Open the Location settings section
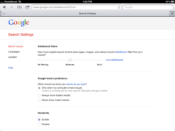 coord(13,57)
